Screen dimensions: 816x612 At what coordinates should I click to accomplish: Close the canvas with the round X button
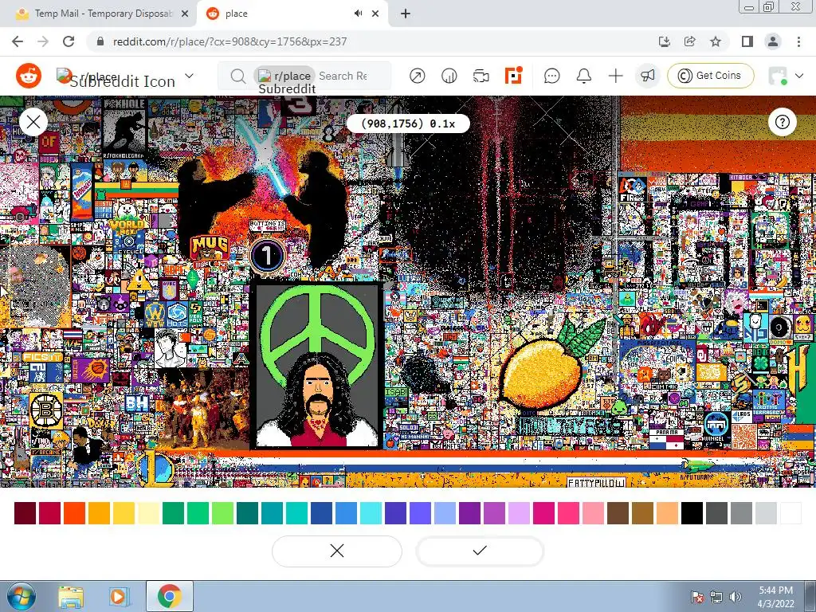point(33,122)
